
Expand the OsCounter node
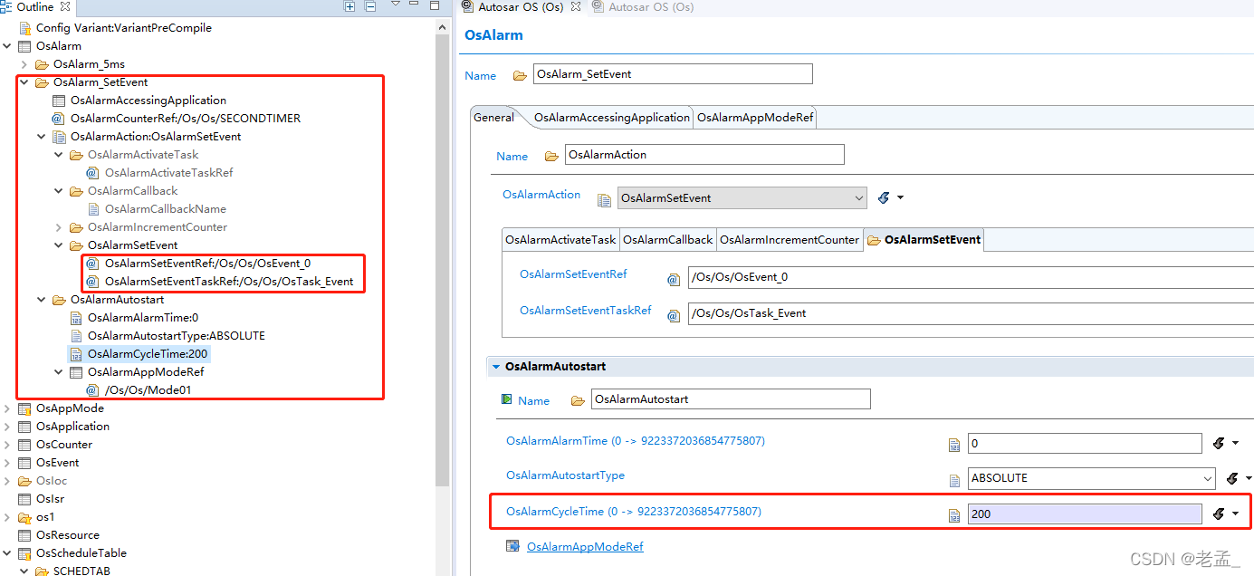coord(7,445)
